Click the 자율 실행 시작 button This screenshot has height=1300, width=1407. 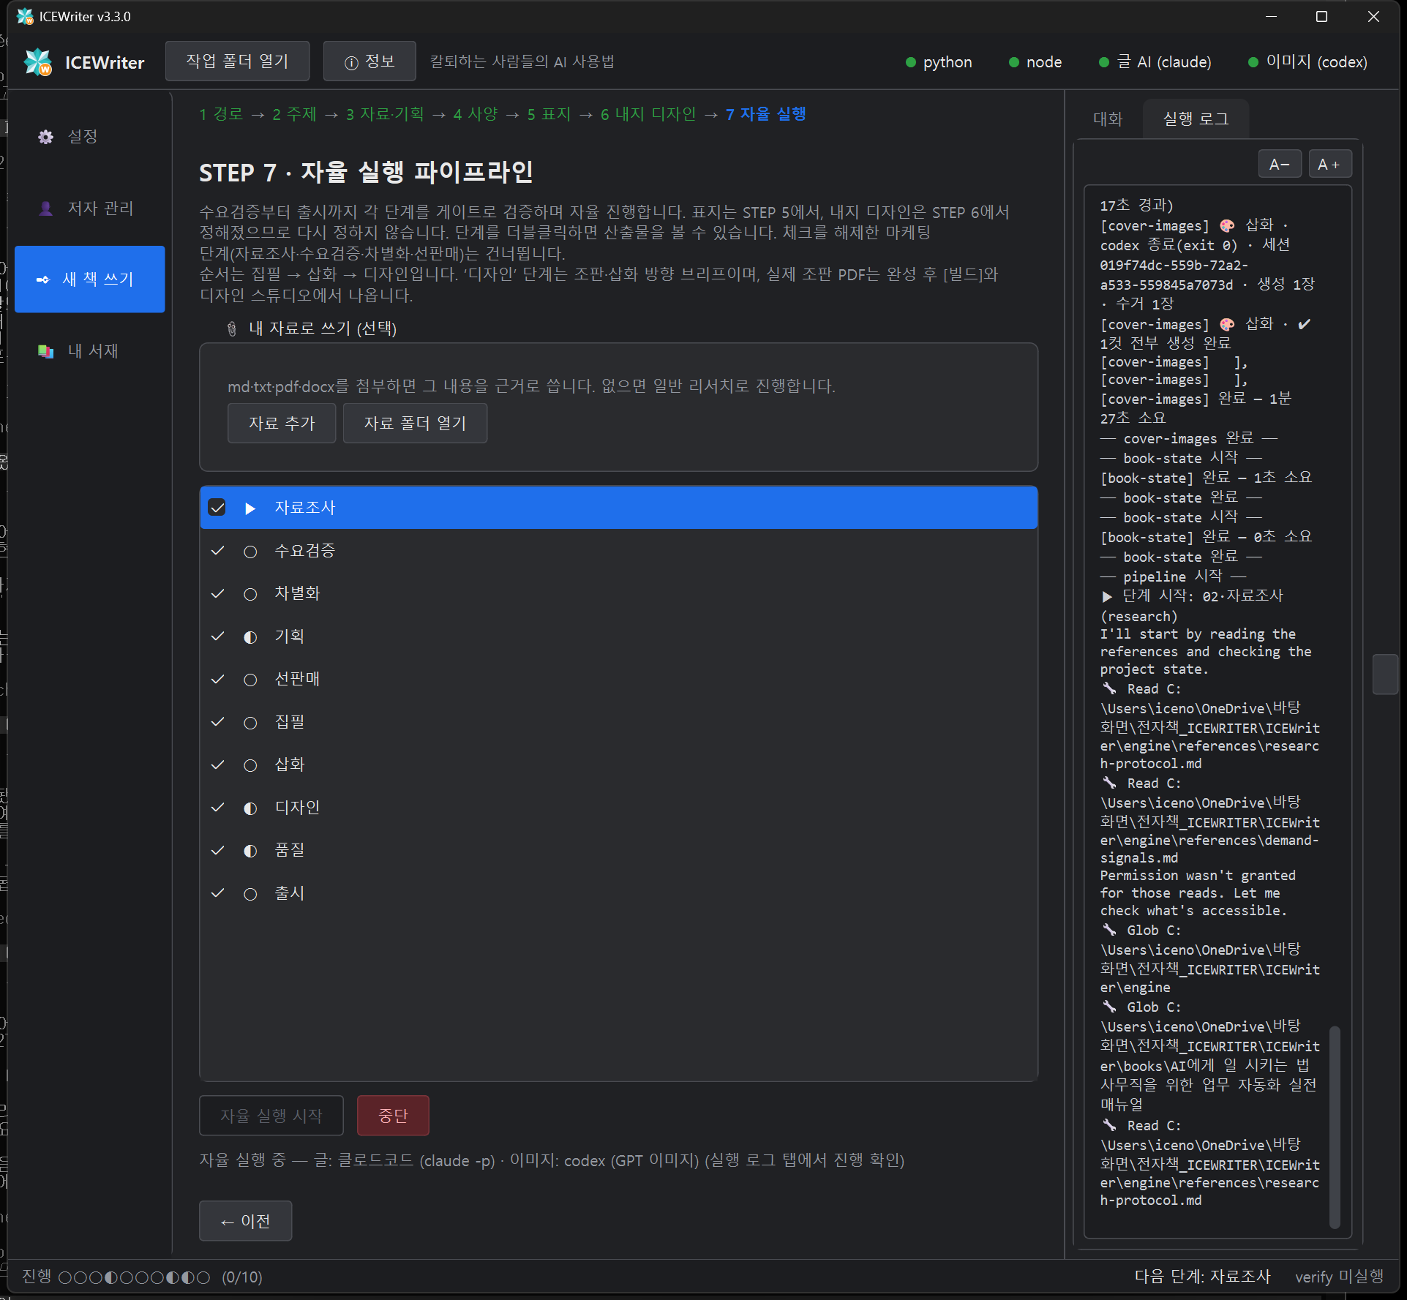(x=271, y=1116)
